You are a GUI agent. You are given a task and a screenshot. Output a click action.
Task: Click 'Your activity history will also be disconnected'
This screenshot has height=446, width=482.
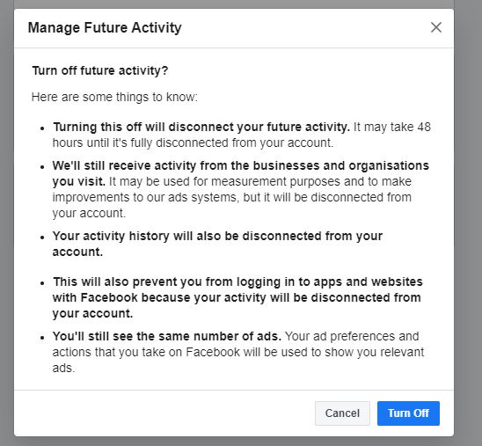point(217,244)
